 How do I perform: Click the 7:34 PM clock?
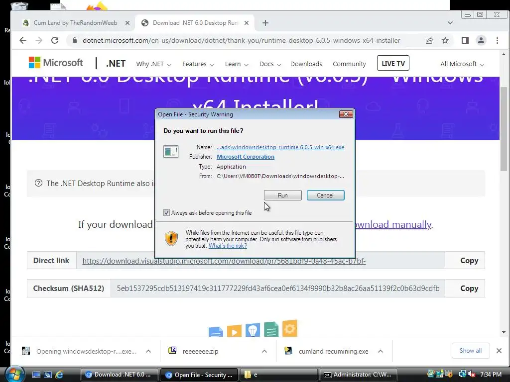click(x=491, y=375)
